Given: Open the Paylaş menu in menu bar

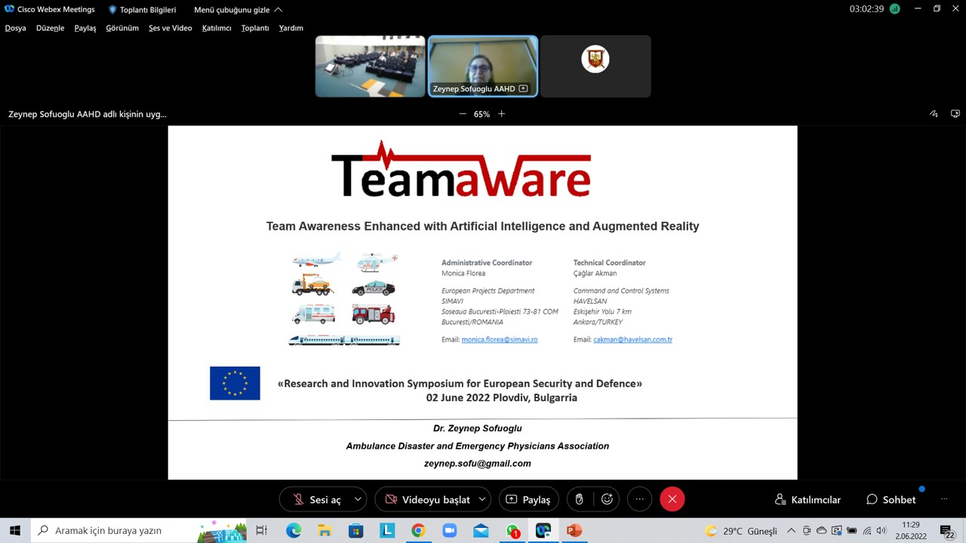Looking at the screenshot, I should click(85, 28).
